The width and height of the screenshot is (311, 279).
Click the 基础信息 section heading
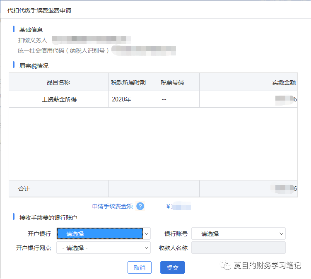[31, 30]
